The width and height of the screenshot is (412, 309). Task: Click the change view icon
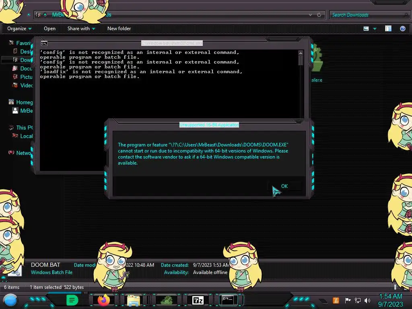tap(366, 29)
